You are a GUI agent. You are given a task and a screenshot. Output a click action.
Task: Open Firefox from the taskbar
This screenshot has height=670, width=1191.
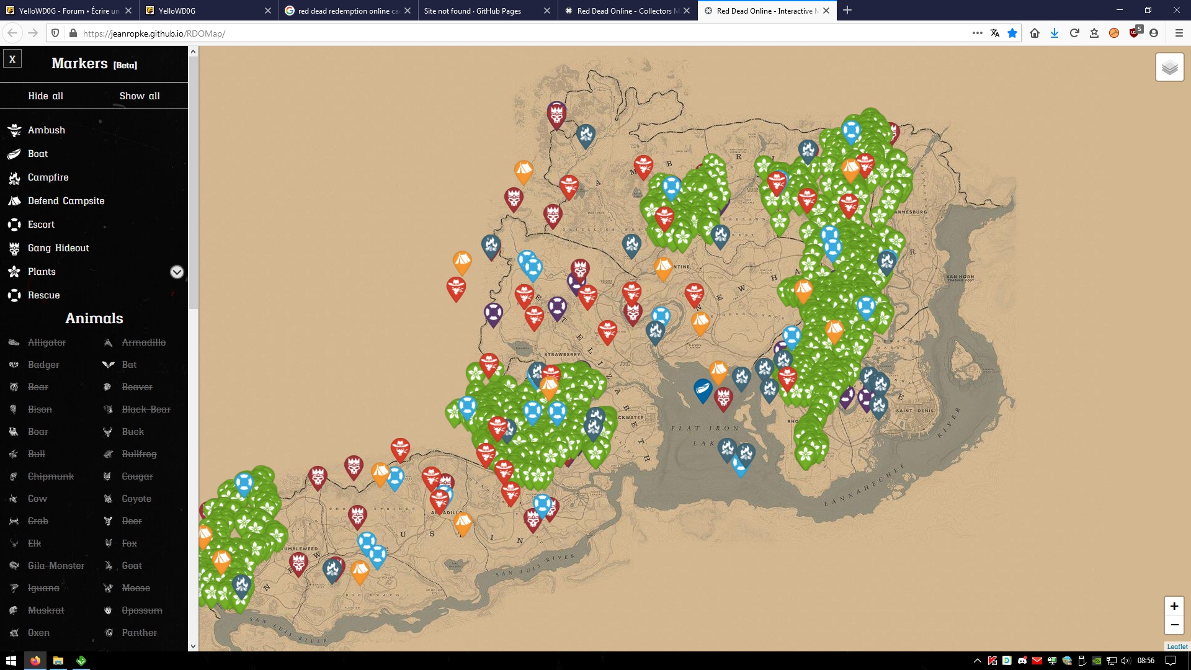[x=35, y=661]
